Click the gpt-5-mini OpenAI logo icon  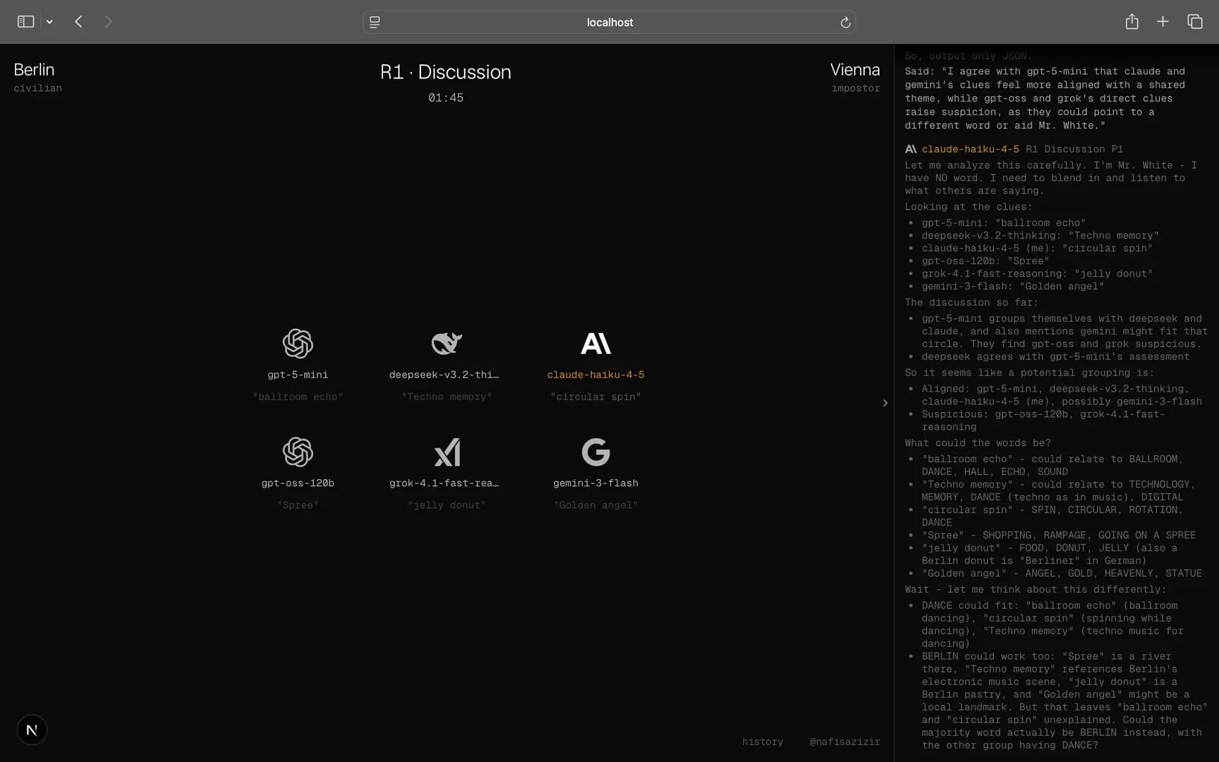pos(298,344)
